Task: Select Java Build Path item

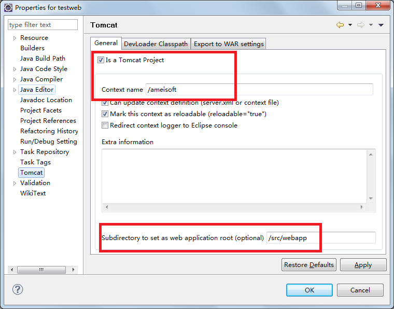Action: coord(43,59)
